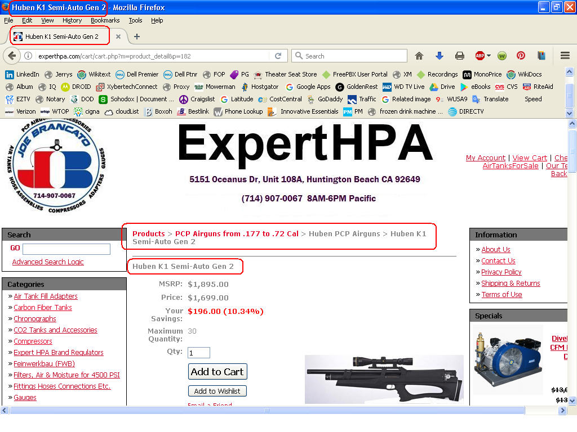Open the Firefox hamburger menu
The image size is (577, 432).
tap(565, 56)
